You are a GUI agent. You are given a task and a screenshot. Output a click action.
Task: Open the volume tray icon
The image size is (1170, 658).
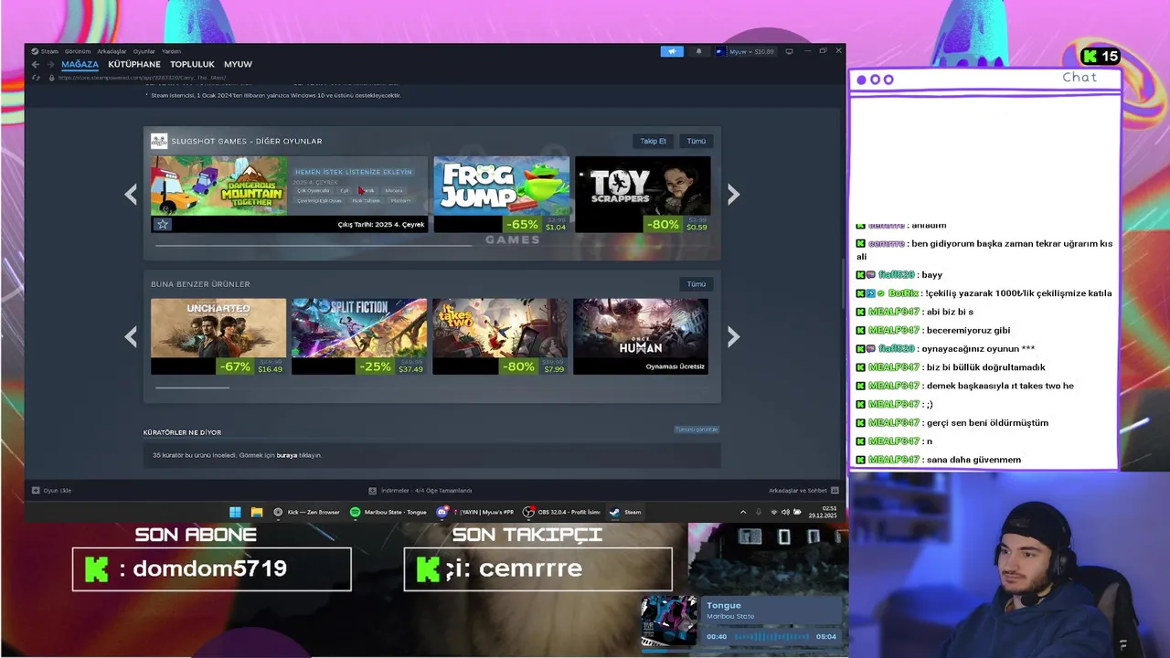pos(786,512)
